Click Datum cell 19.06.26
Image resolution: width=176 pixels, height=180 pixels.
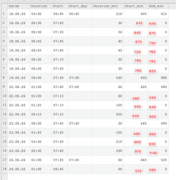pyautogui.click(x=19, y=78)
